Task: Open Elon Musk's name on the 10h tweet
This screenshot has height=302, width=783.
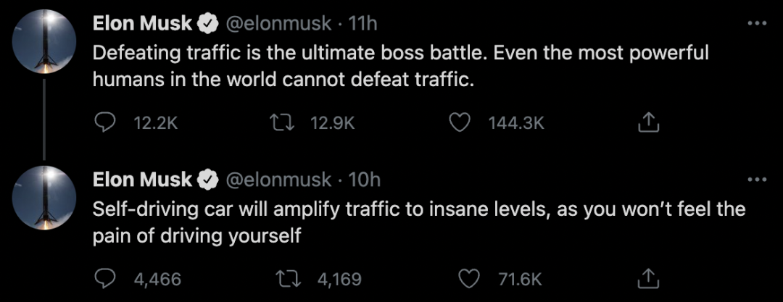Action: [x=143, y=179]
